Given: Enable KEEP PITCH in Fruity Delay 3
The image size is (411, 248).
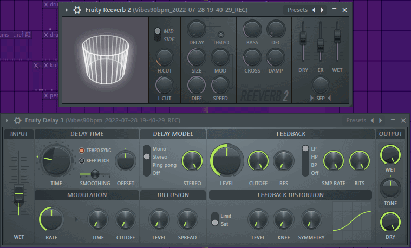Looking at the screenshot, I should tap(82, 161).
